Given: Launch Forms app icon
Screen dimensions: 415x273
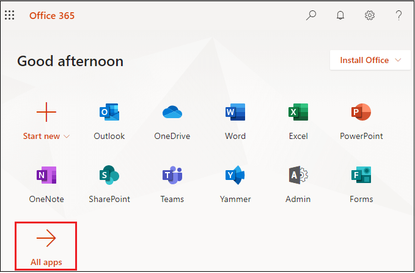Looking at the screenshot, I should click(x=361, y=175).
